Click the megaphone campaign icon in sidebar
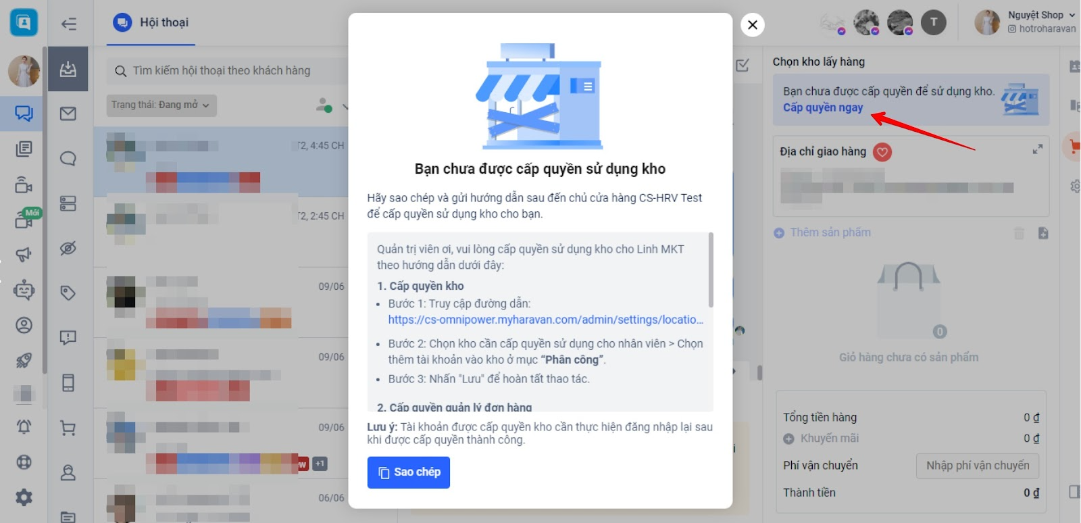The image size is (1081, 523). pos(24,255)
